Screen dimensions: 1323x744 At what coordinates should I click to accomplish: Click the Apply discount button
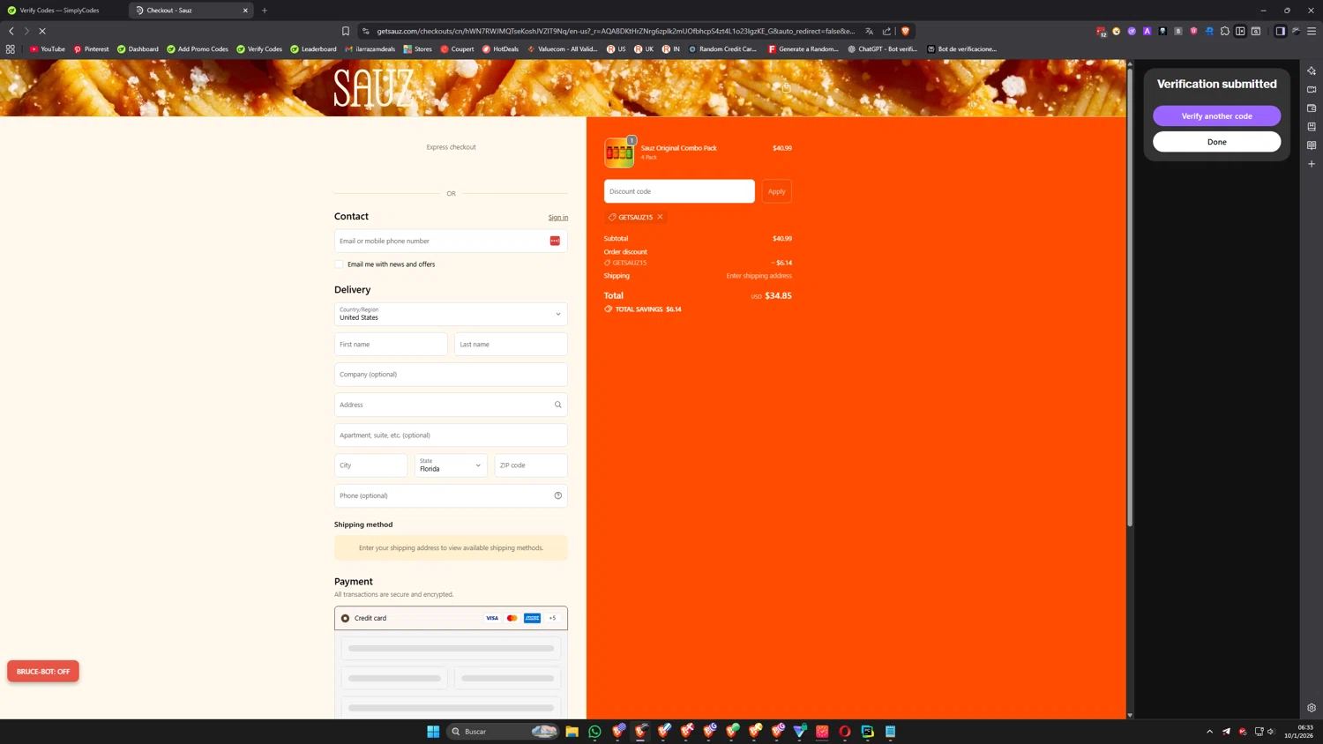coord(776,191)
